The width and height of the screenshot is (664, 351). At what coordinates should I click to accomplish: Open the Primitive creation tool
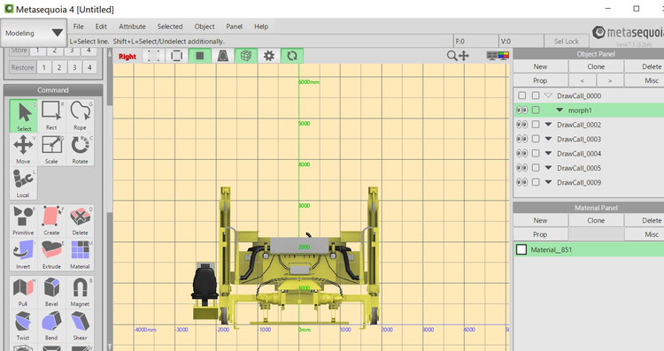(23, 220)
